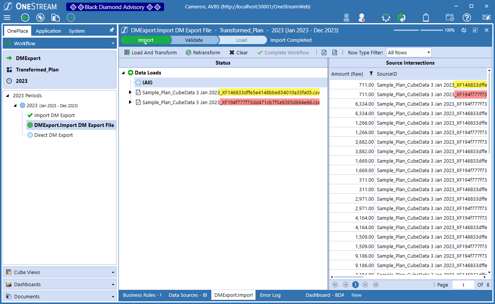Pin the navigation pane with pushpin
This screenshot has width=495, height=304.
click(x=112, y=30)
